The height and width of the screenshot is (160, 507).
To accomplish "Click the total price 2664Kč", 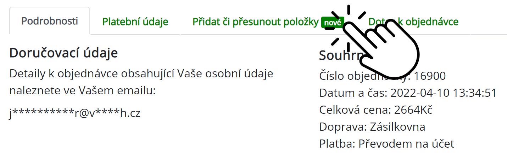I will (413, 110).
